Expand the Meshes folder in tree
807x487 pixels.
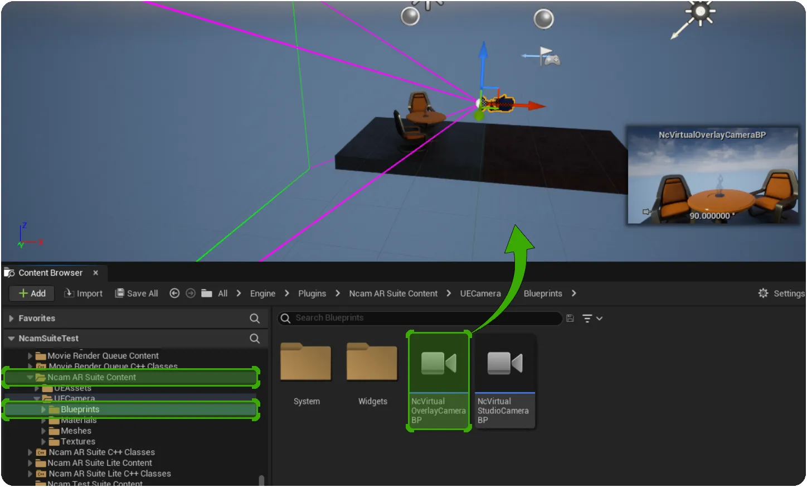tap(43, 431)
